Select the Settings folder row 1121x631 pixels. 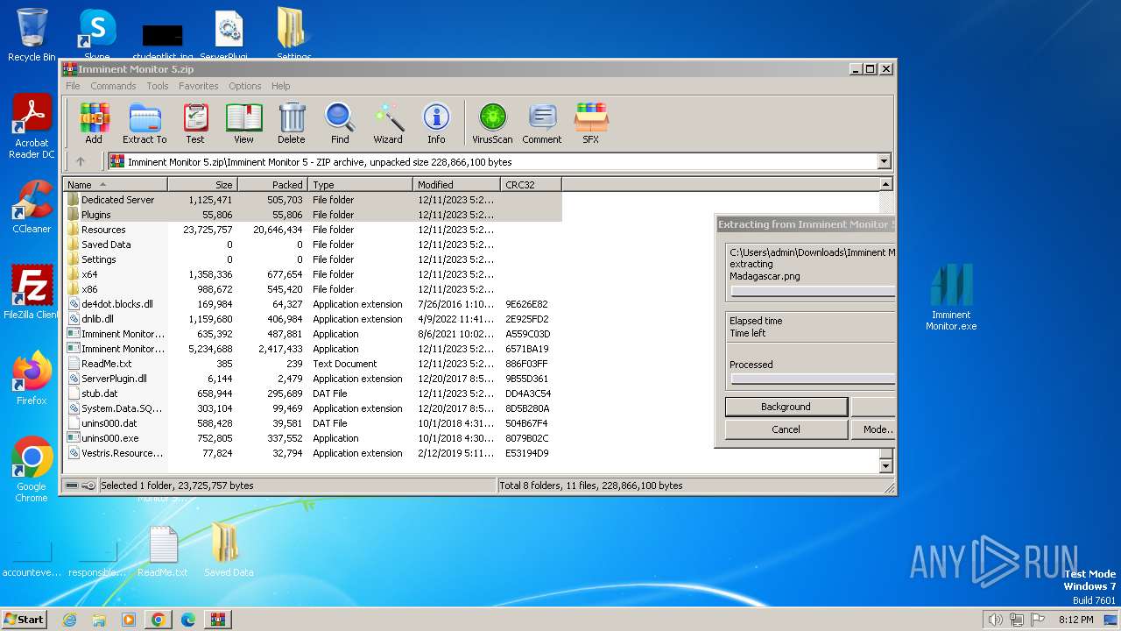[x=312, y=259]
